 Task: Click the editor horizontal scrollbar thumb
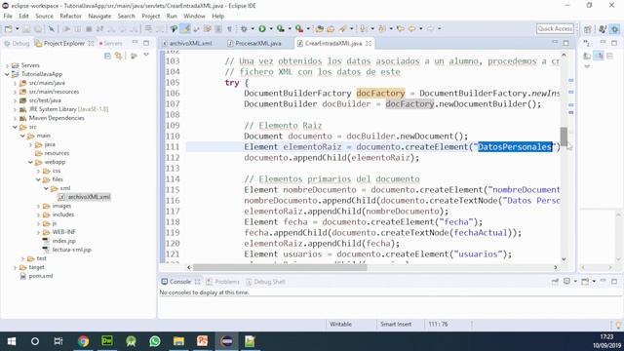point(280,267)
